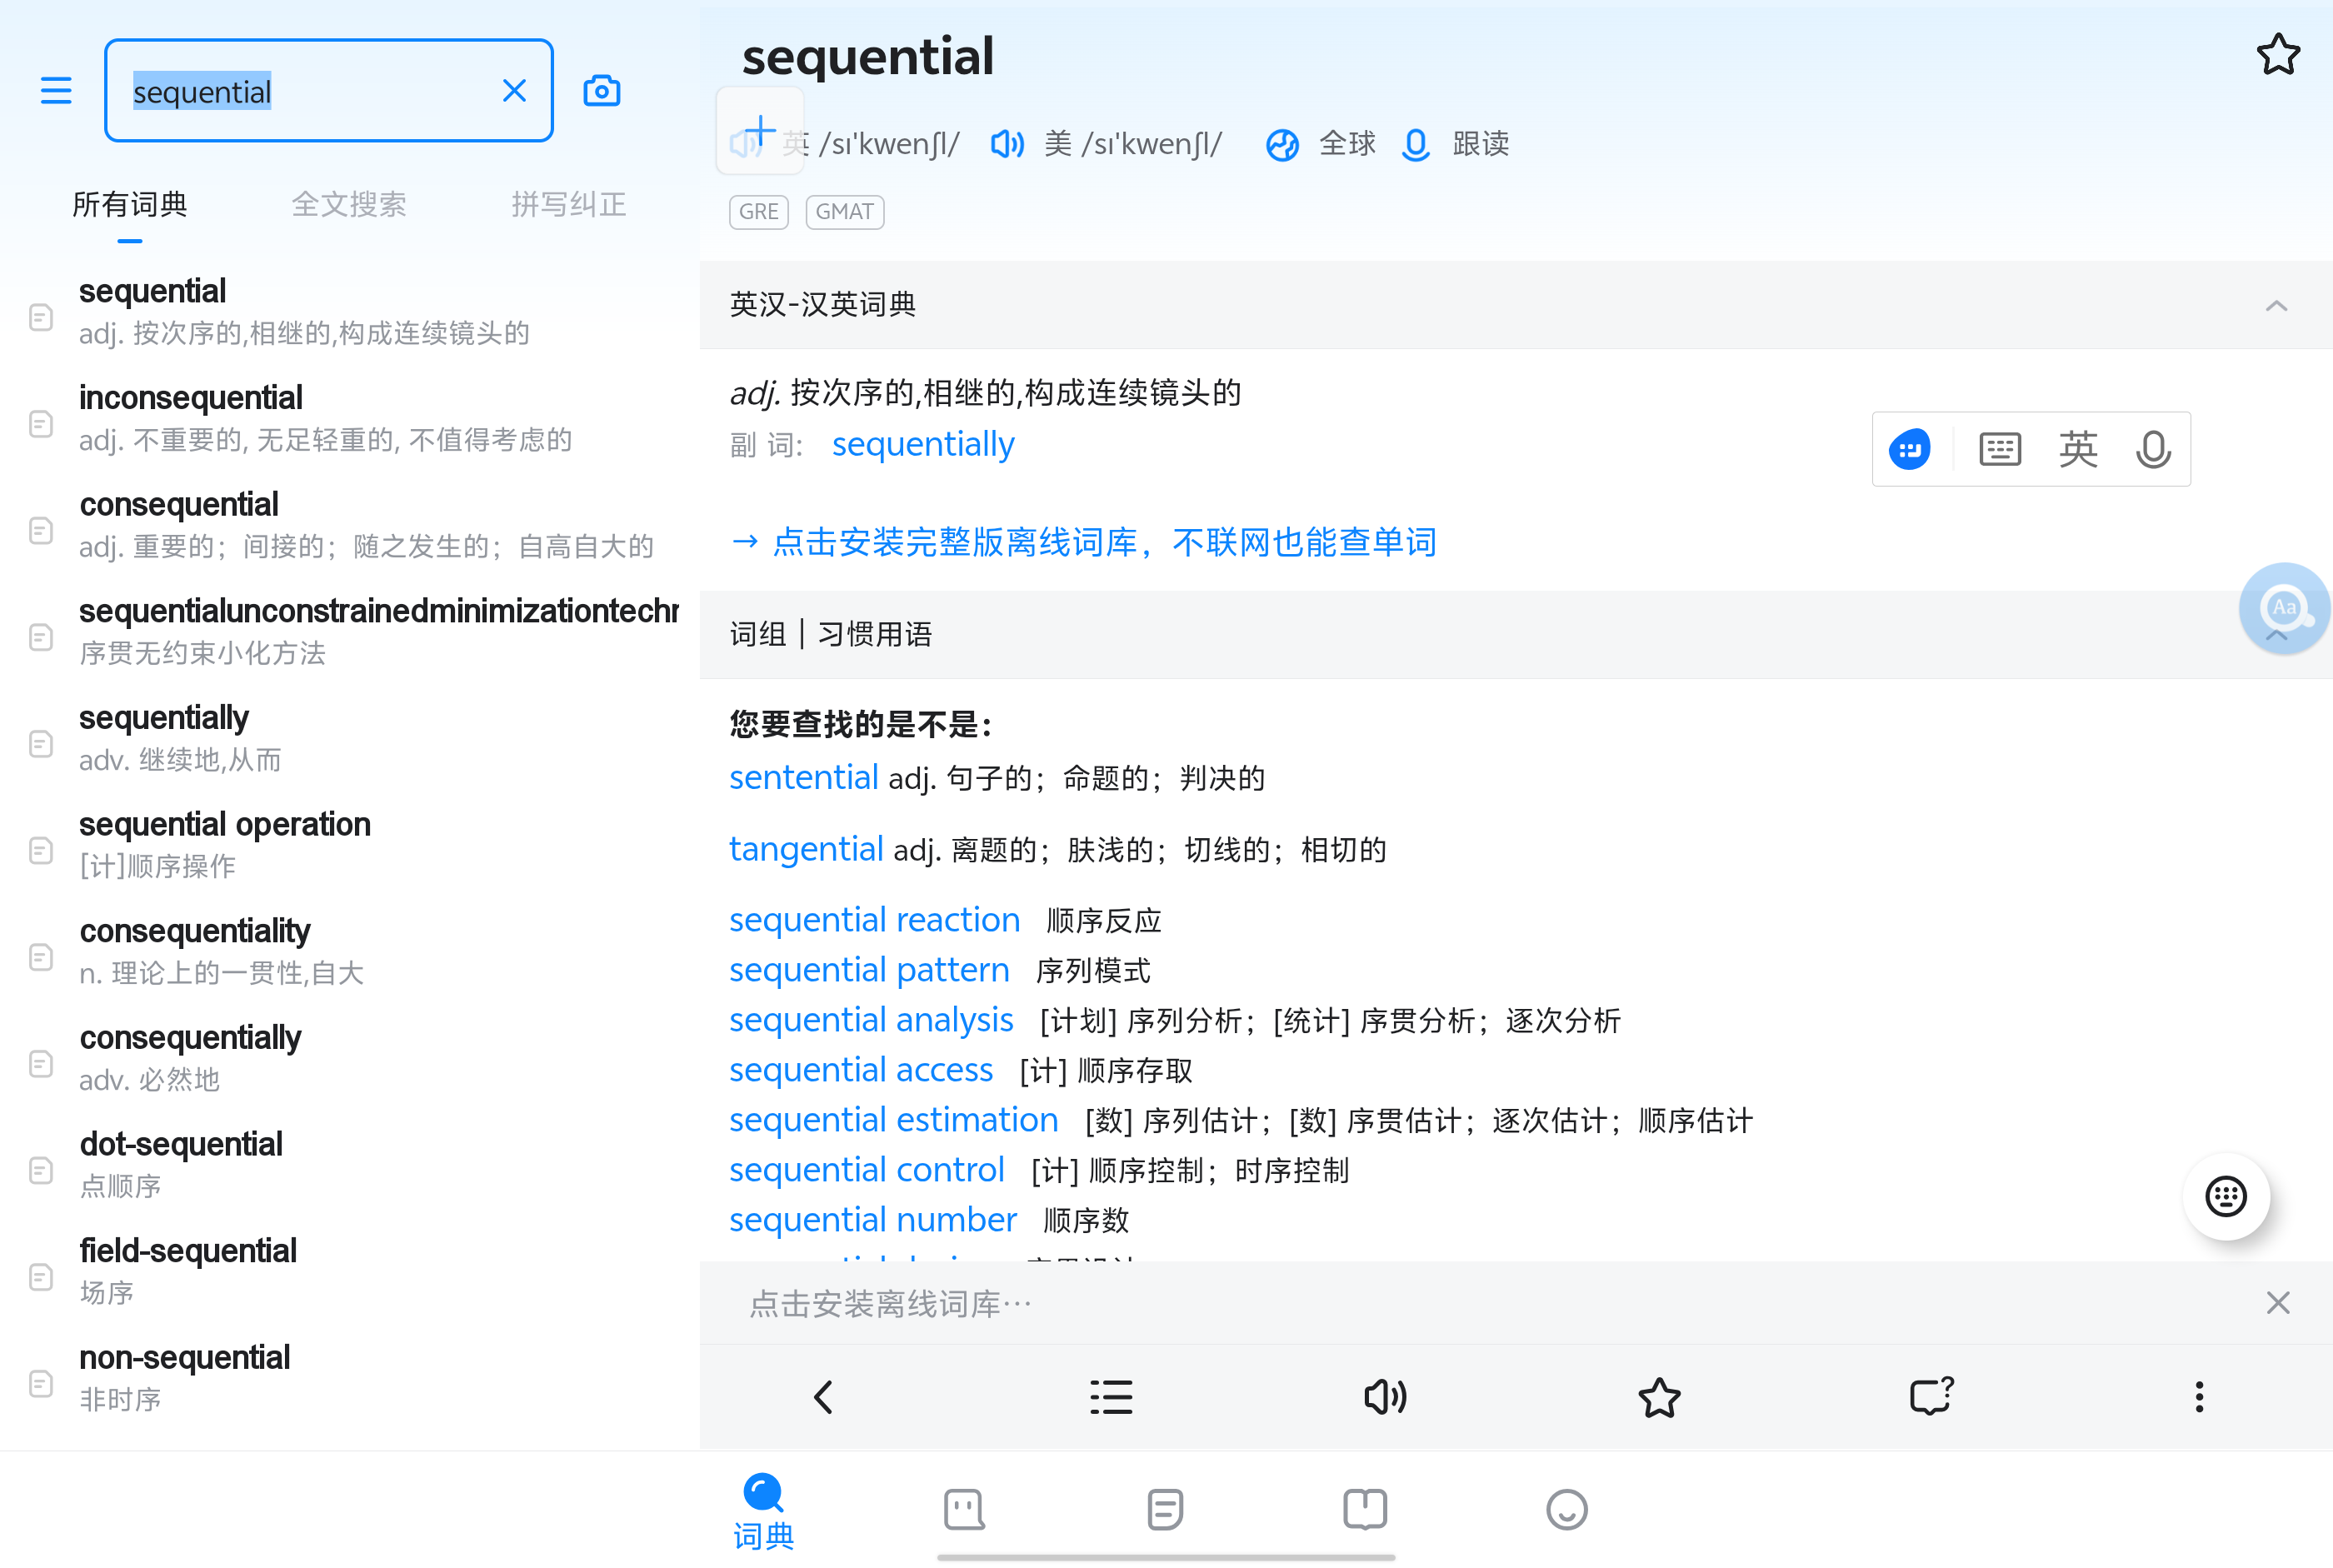Open the hamburger menu
2333x1568 pixels.
(x=56, y=91)
